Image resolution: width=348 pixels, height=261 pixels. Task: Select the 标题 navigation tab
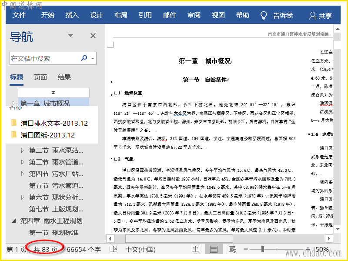pos(17,77)
